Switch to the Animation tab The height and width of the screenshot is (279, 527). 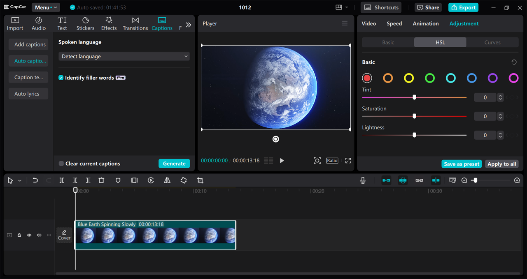pos(426,23)
